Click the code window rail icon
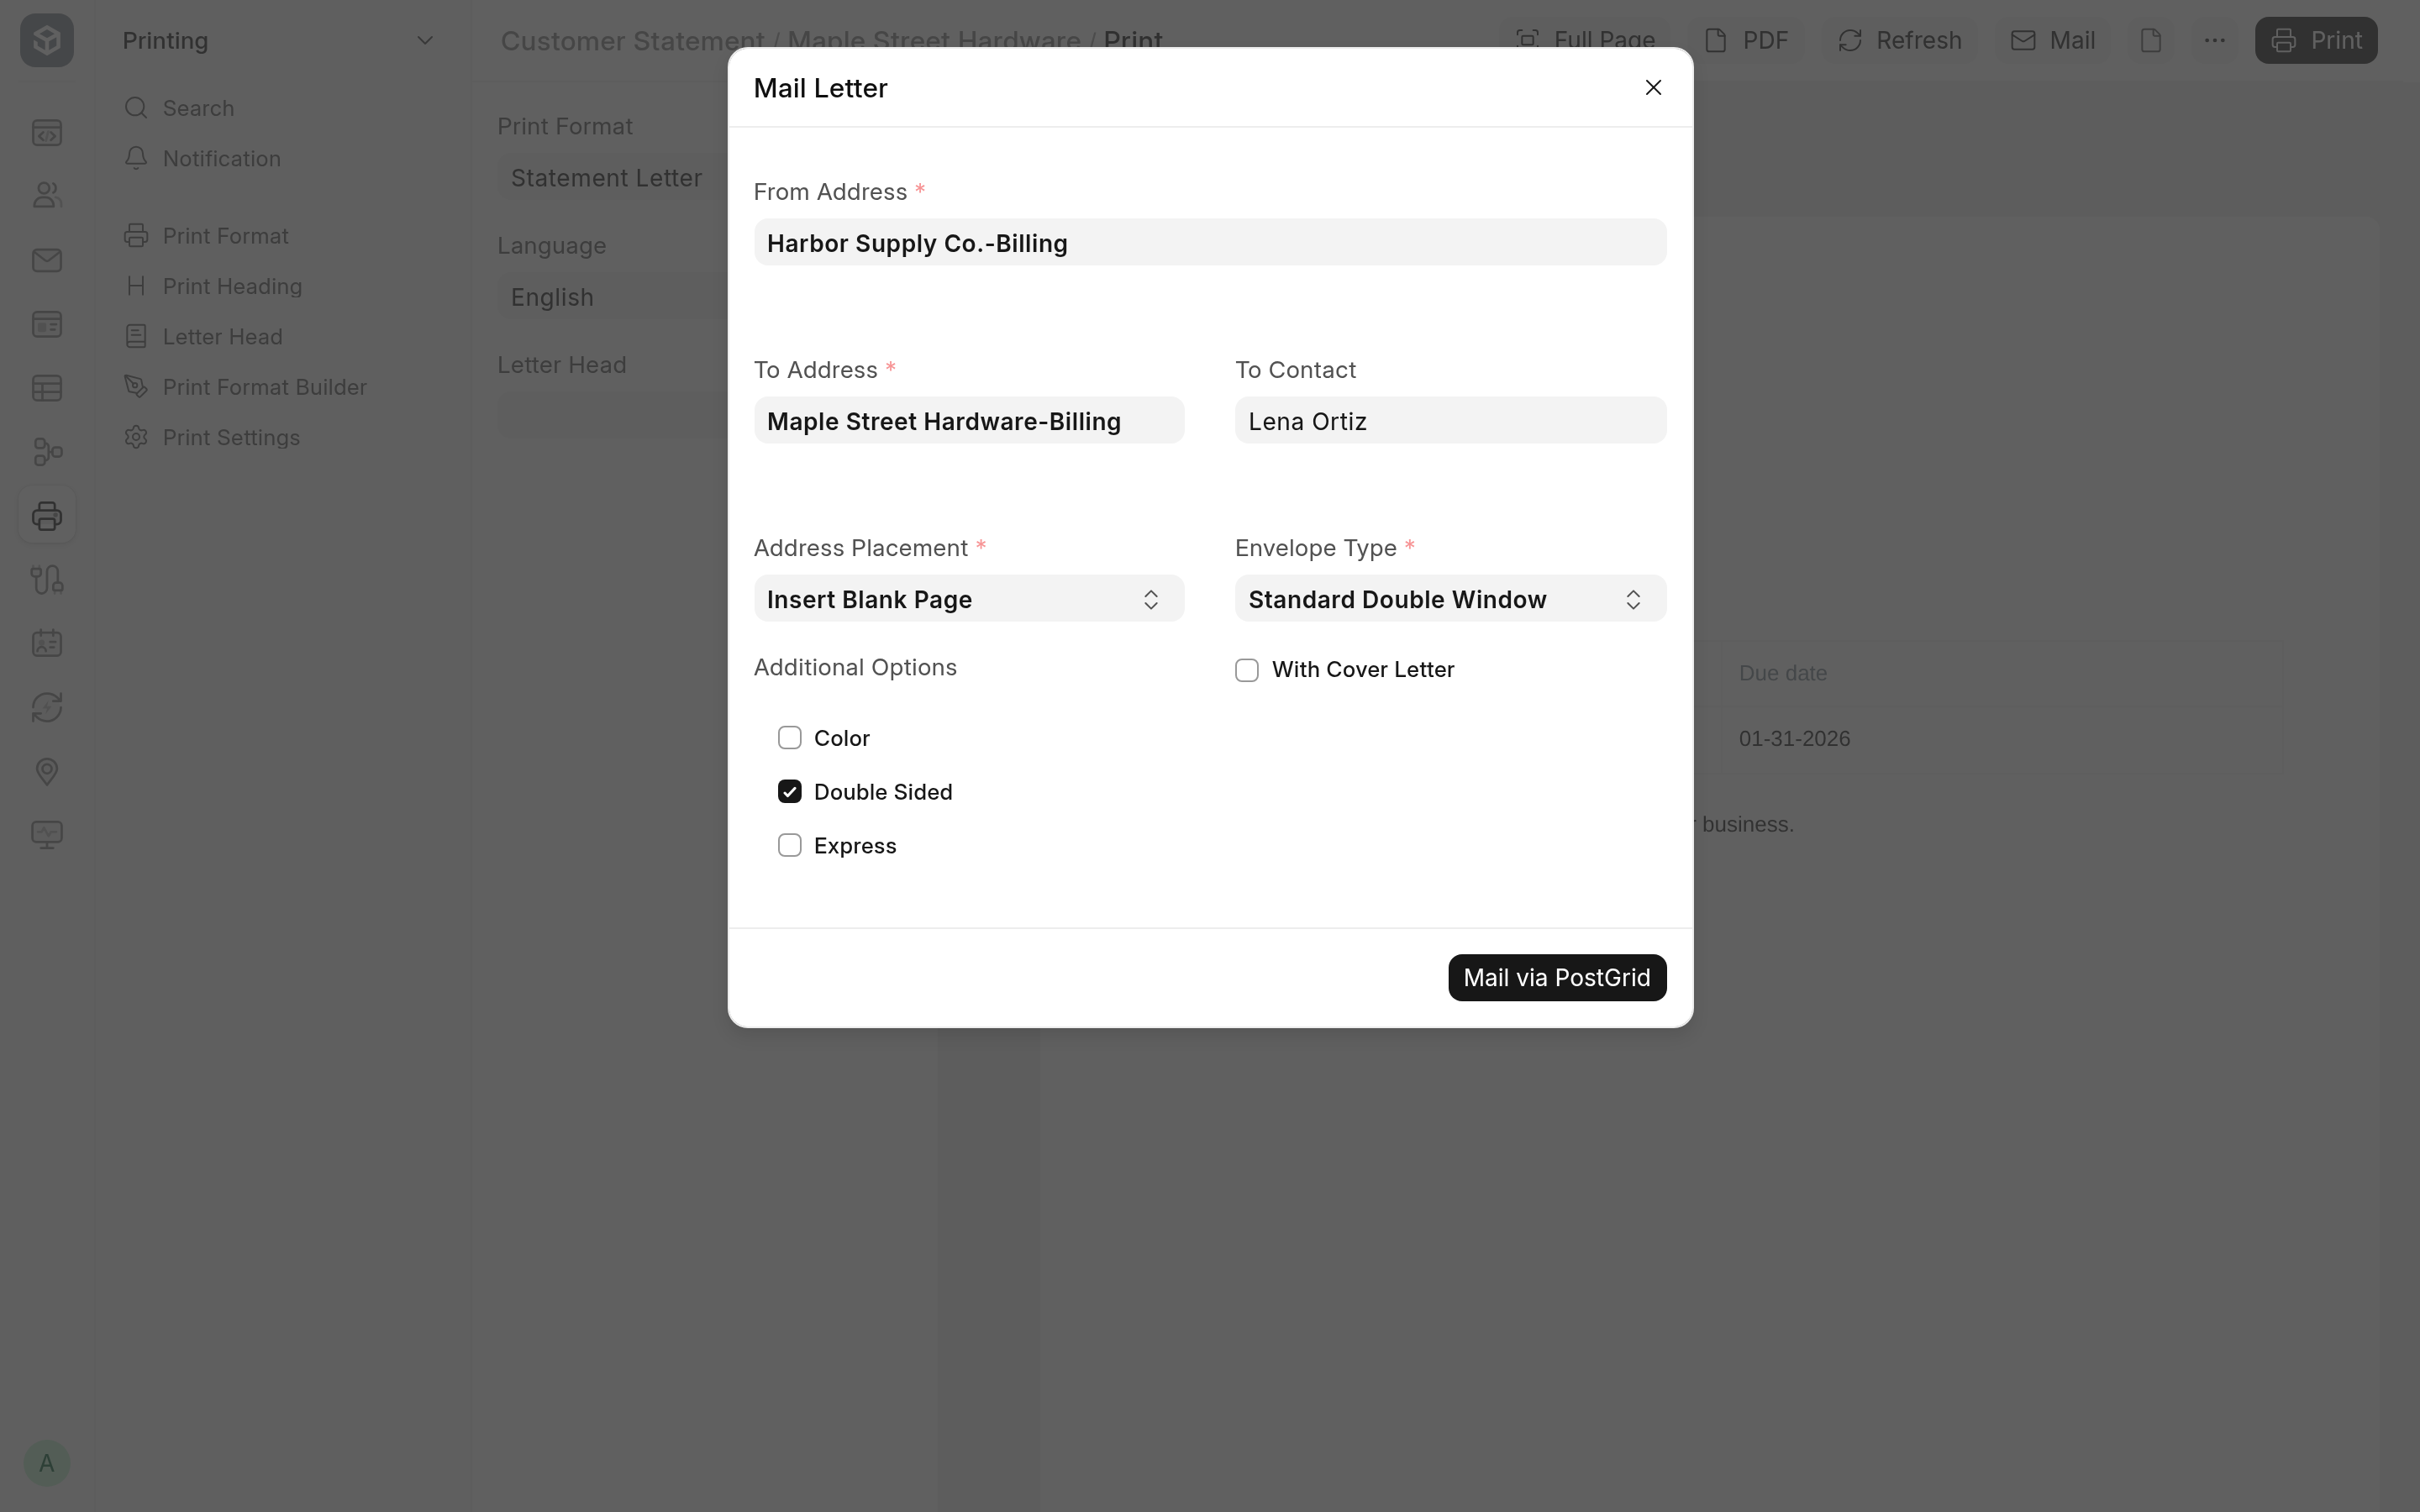The height and width of the screenshot is (1512, 2420). pyautogui.click(x=47, y=133)
